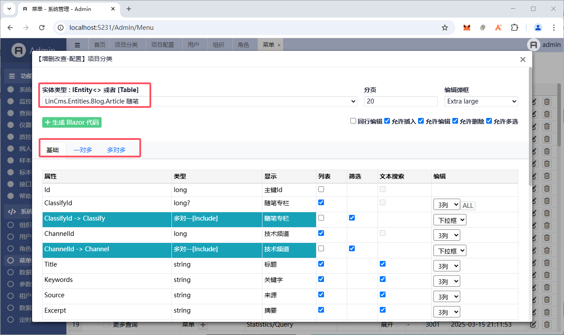
Task: Open the 3列 dropdown for Keywords
Action: [447, 281]
